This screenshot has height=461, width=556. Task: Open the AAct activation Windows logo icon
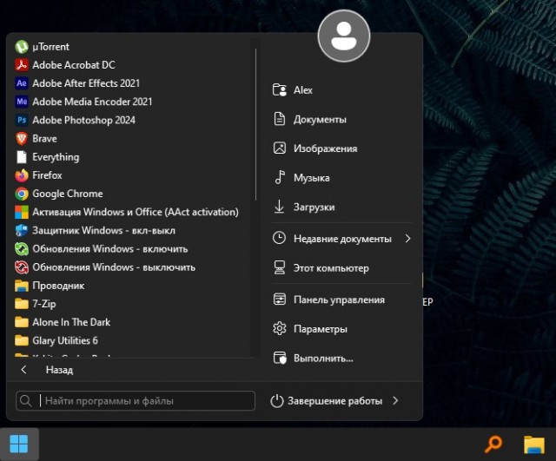click(x=21, y=212)
